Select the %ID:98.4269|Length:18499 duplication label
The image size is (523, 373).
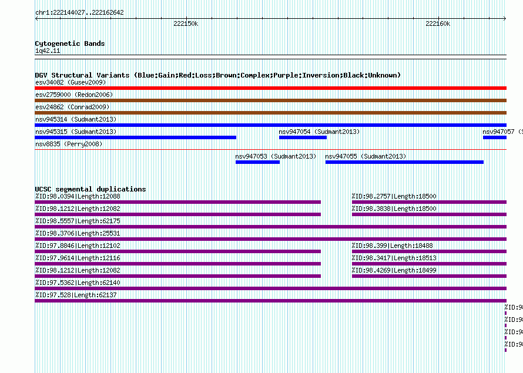coord(394,270)
